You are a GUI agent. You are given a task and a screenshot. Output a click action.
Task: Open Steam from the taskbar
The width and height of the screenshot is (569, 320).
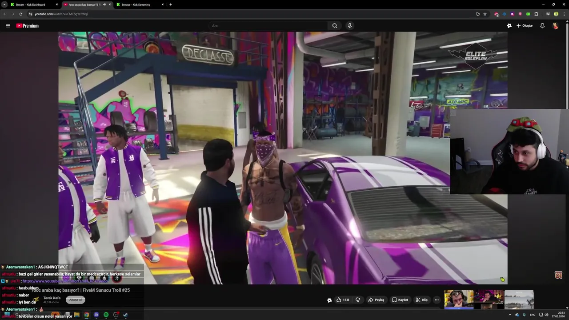[125, 315]
